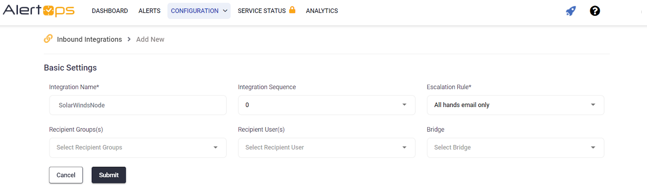Viewport: 647px width, 185px height.
Task: Navigate to Inbound Integrations breadcrumb
Action: coord(89,39)
